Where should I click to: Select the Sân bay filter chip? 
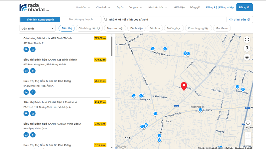point(155,28)
